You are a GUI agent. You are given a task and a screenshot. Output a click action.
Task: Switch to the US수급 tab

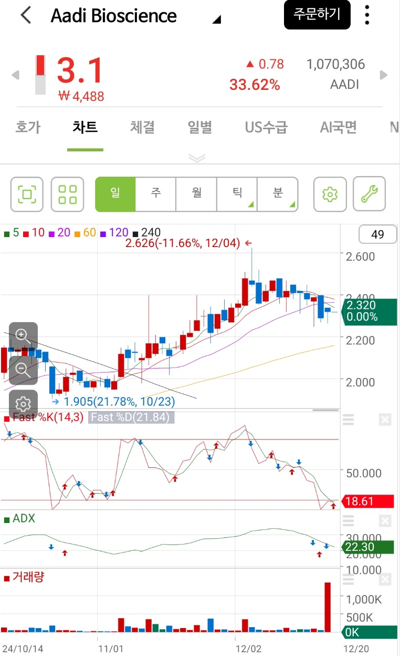266,127
